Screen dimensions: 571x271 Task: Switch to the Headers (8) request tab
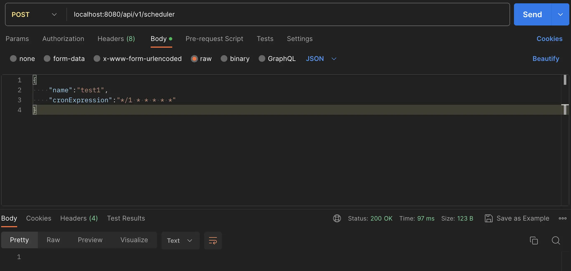(116, 39)
